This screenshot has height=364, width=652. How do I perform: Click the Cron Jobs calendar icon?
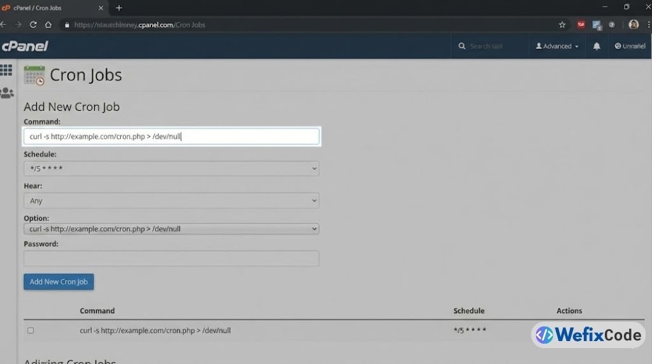coord(34,75)
